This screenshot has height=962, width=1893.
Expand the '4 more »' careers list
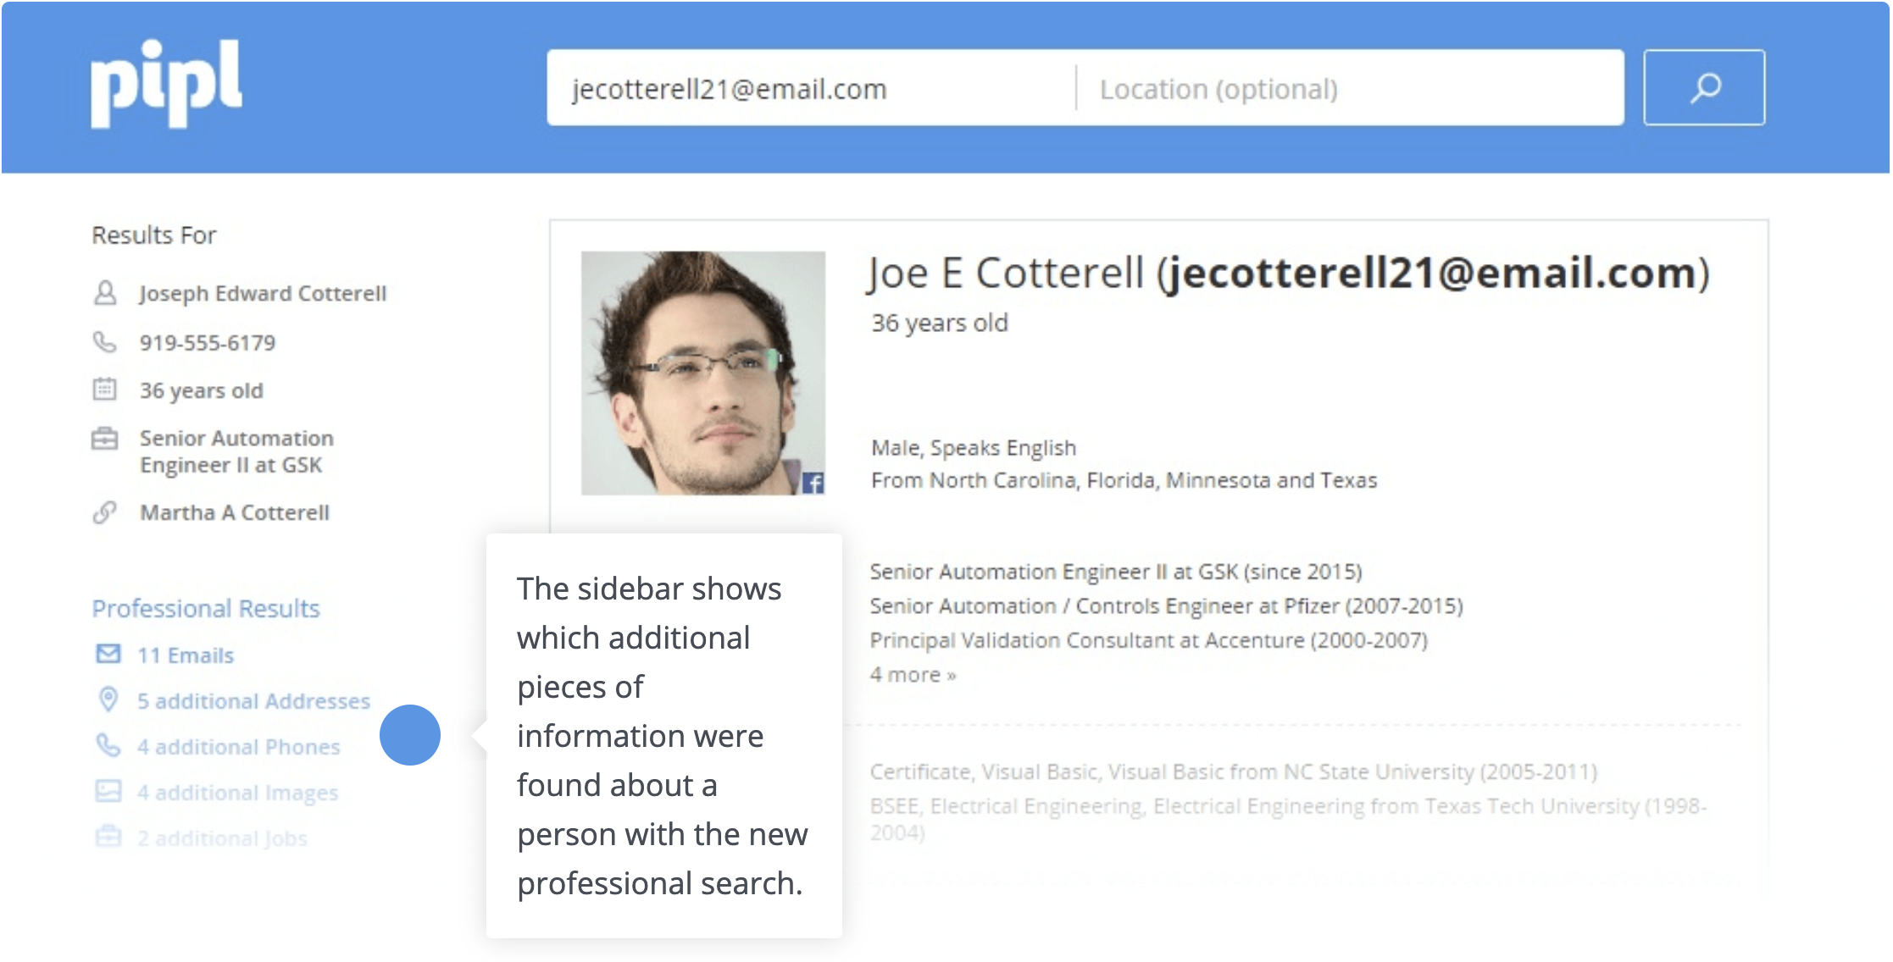913,675
